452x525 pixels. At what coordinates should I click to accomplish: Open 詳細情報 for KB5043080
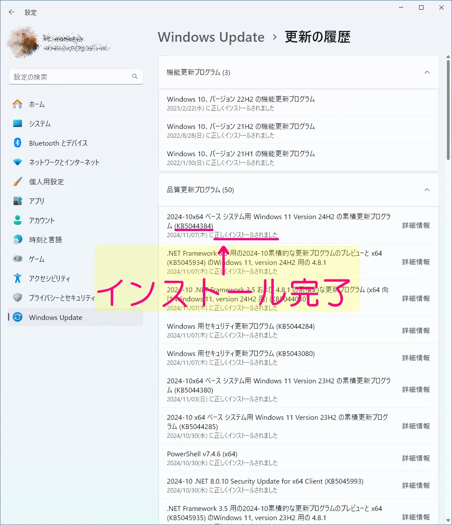(416, 358)
